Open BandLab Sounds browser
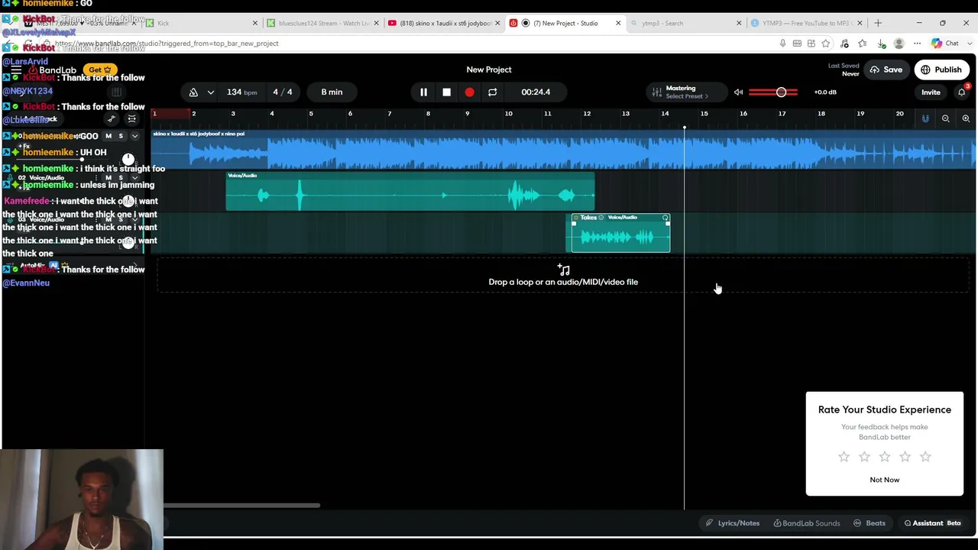 click(x=807, y=523)
